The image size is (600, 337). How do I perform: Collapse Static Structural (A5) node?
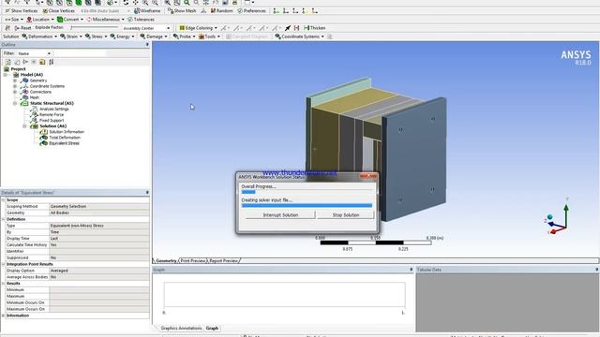pyautogui.click(x=15, y=104)
